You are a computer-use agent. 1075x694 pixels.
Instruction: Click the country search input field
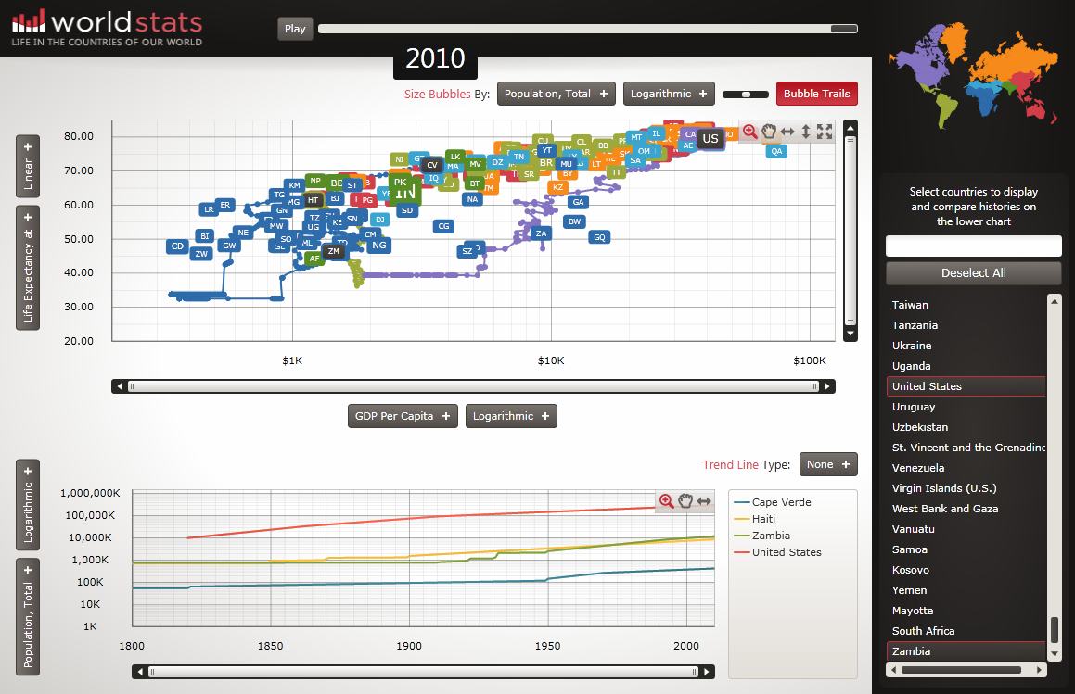(x=974, y=246)
